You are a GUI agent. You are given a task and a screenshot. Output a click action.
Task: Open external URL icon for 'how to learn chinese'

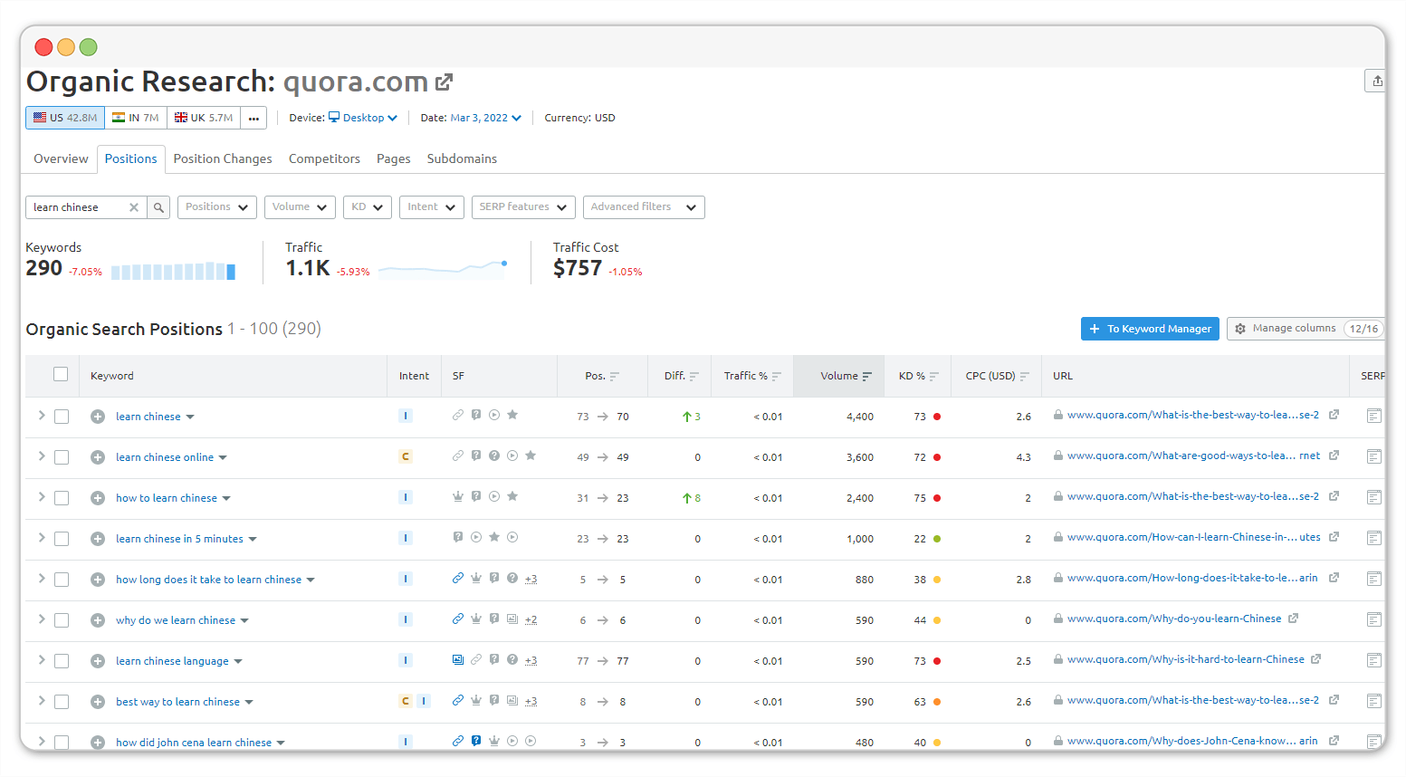point(1334,496)
